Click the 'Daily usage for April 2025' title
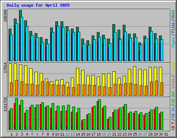This screenshot has height=138, width=177. pos(38,5)
